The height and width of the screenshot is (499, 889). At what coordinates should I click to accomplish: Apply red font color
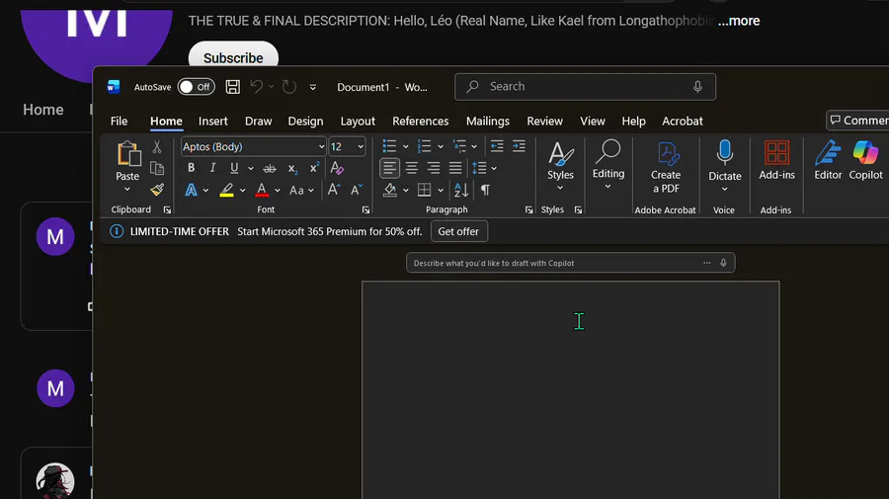[x=262, y=190]
